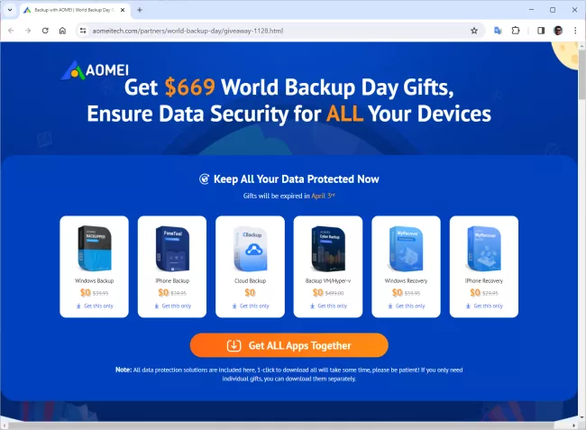The image size is (586, 430).
Task: Click Get ALL Apps Together button
Action: (288, 345)
